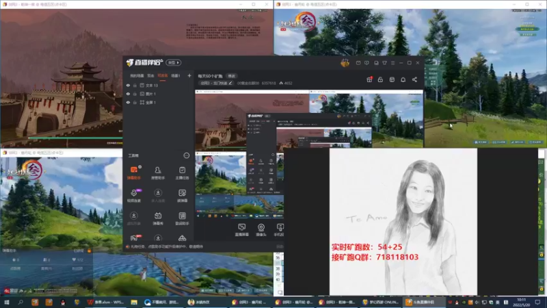Open the mode pill next to the logo
547x308 pixels.
click(x=174, y=62)
